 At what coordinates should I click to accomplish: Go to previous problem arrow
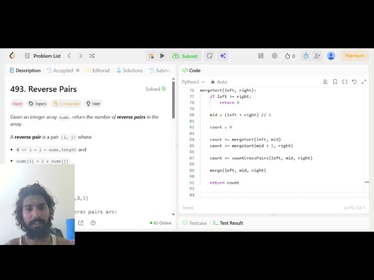coord(69,56)
